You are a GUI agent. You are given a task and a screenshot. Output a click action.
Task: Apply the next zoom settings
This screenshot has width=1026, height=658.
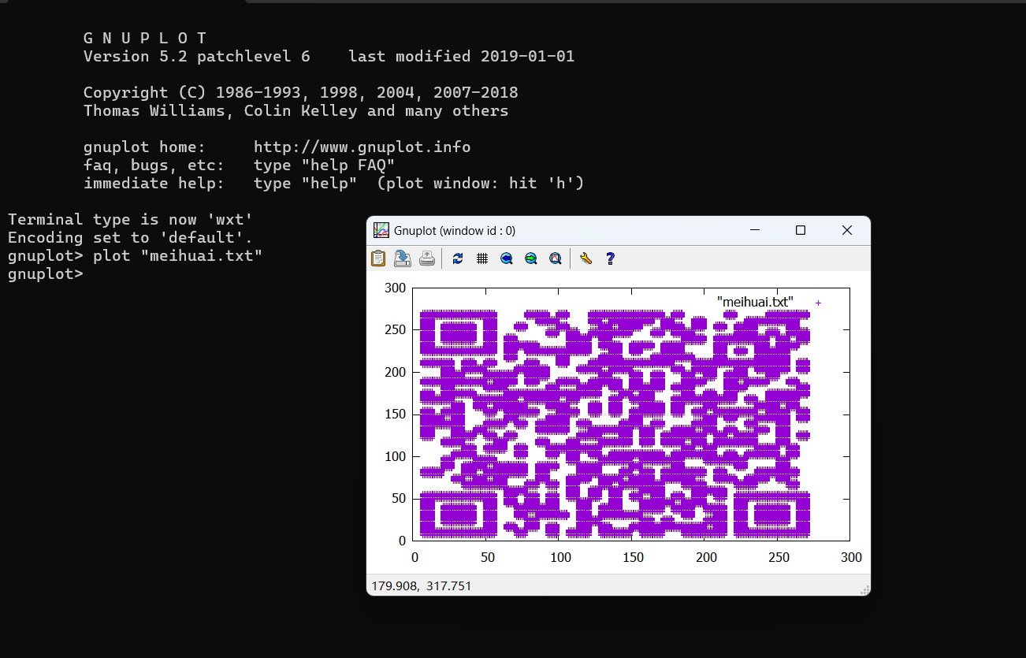click(531, 258)
